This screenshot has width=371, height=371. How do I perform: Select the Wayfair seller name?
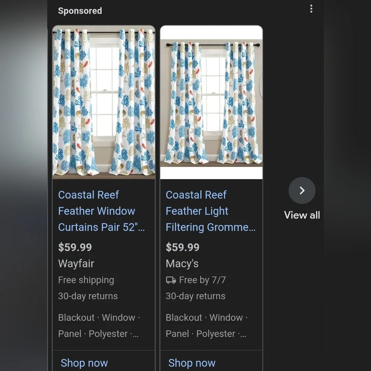pyautogui.click(x=76, y=263)
